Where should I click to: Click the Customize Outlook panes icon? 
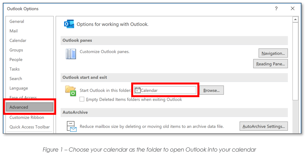tap(71, 54)
